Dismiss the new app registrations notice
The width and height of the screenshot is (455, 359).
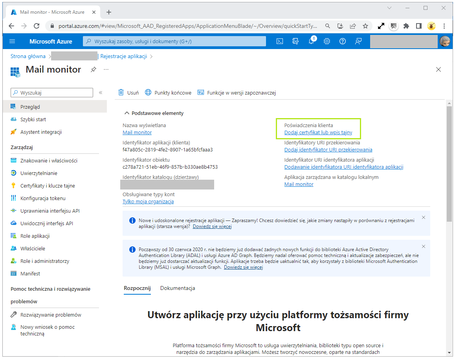click(424, 218)
